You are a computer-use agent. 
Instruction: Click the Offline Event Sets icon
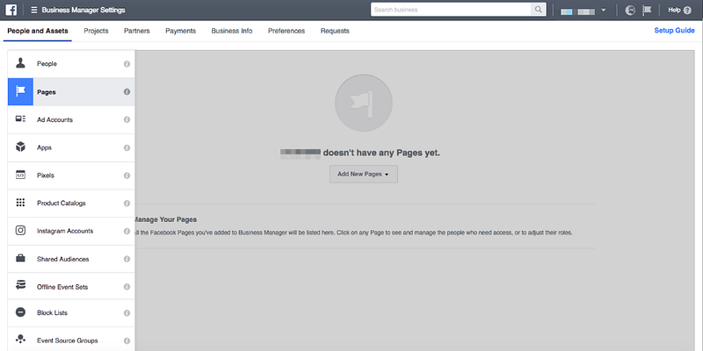[x=20, y=285]
